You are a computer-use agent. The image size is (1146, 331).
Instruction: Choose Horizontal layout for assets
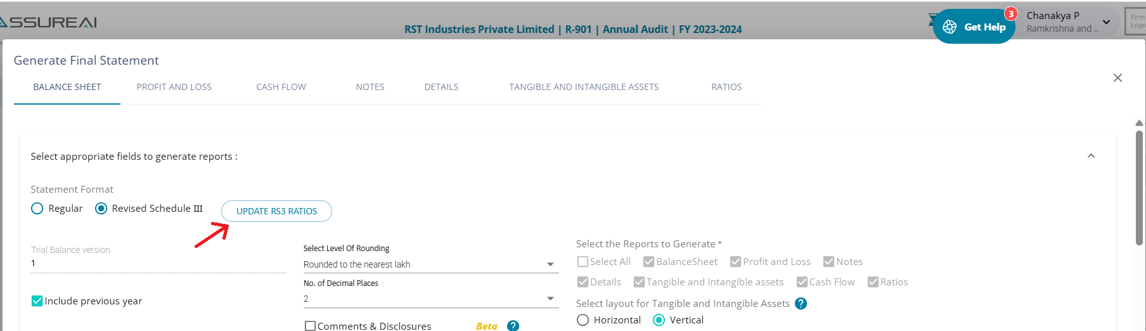click(583, 320)
